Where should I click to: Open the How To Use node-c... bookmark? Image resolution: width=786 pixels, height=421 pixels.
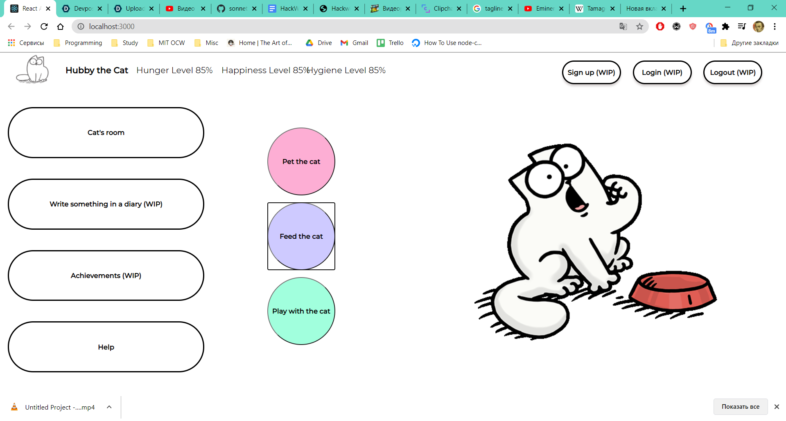[447, 43]
